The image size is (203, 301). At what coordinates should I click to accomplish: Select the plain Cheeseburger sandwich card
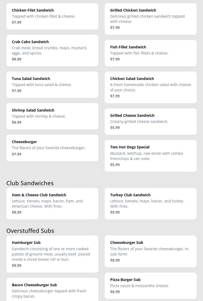point(52,148)
